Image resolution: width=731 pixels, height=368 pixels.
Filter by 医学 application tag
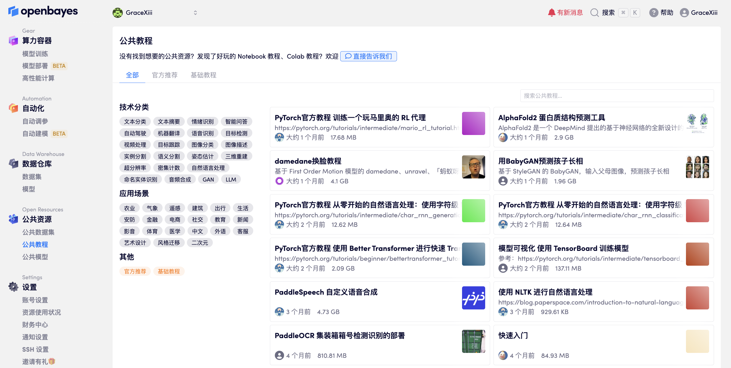pos(175,231)
